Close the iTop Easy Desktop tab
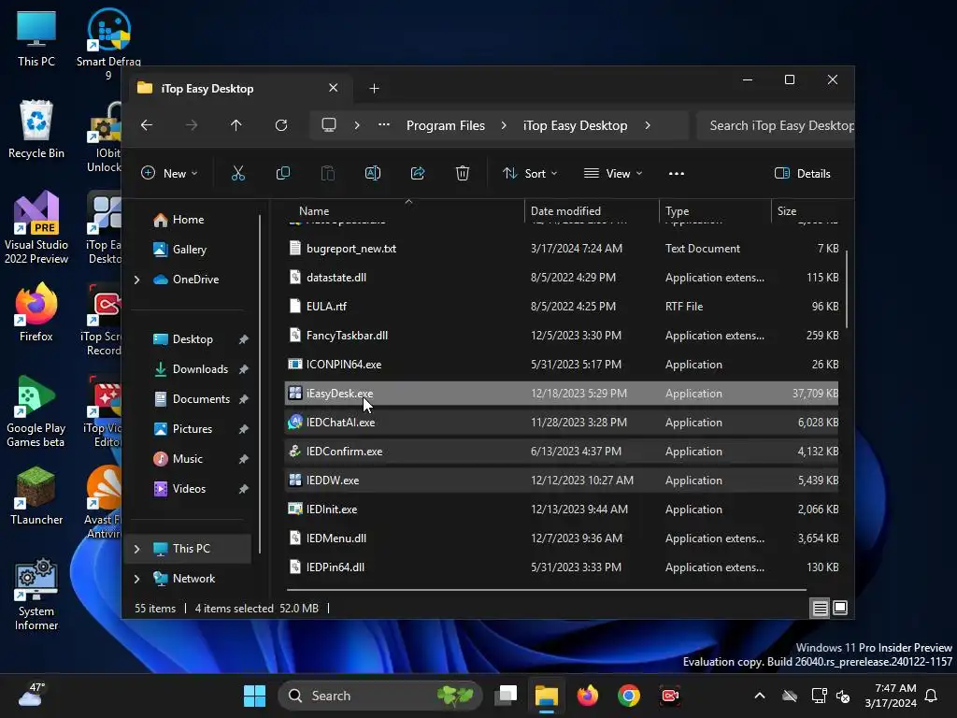This screenshot has width=957, height=718. pos(334,88)
